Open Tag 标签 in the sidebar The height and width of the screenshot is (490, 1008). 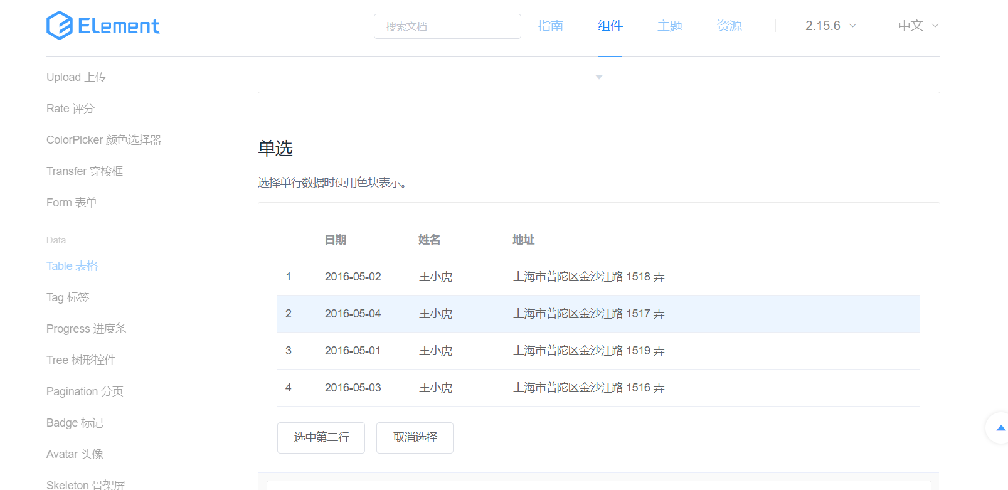(68, 297)
